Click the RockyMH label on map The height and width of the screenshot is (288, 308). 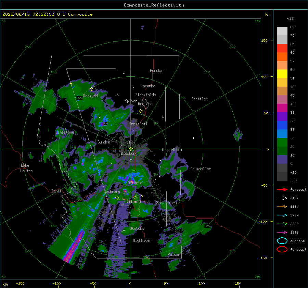(91, 96)
